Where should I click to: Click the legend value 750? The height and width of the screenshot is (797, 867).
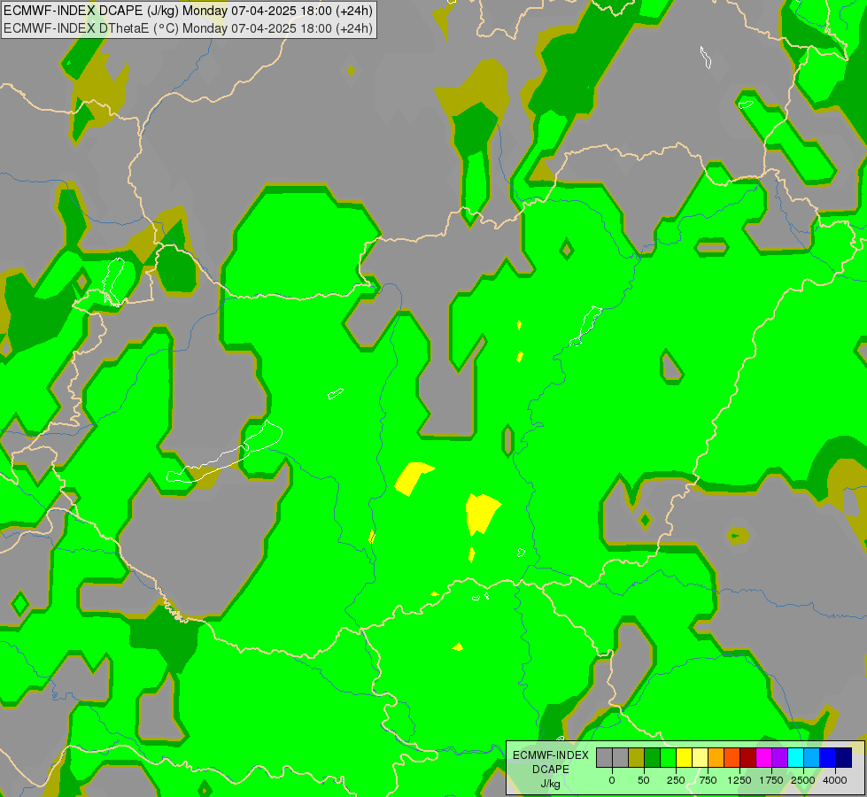(708, 780)
